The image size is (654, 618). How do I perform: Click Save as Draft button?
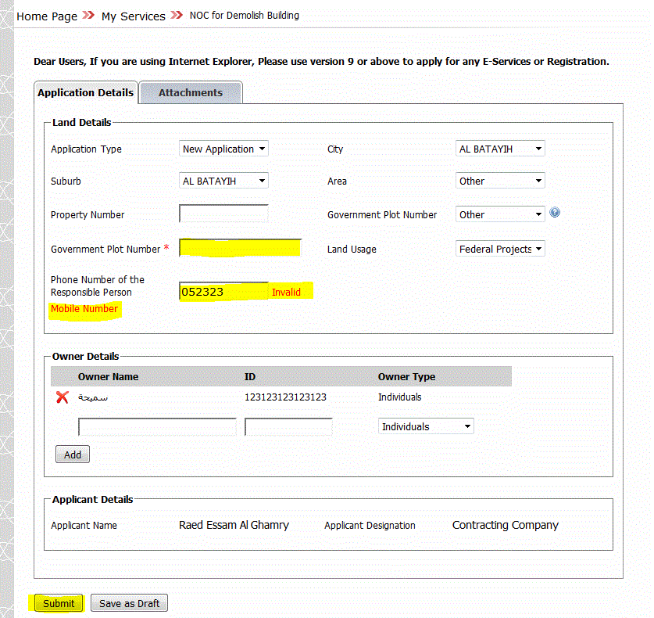[x=129, y=603]
